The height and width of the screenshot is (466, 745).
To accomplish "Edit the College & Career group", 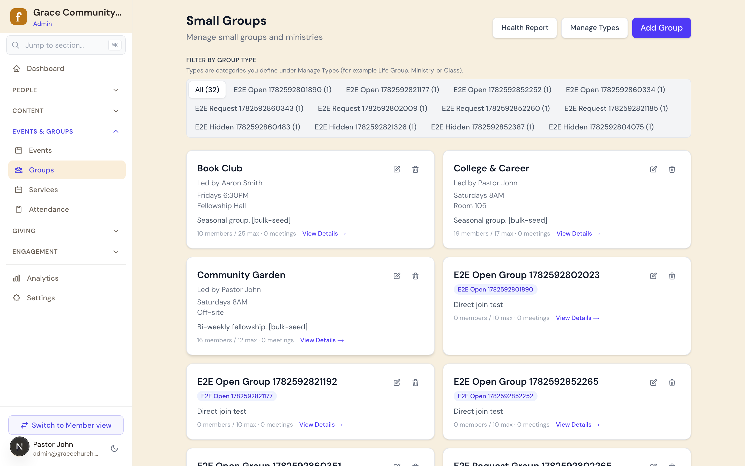I will [653, 169].
